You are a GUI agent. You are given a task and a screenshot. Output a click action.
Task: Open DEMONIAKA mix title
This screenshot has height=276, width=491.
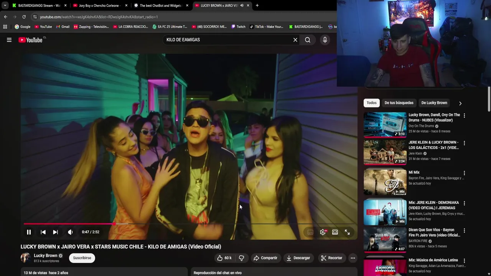coord(434,205)
